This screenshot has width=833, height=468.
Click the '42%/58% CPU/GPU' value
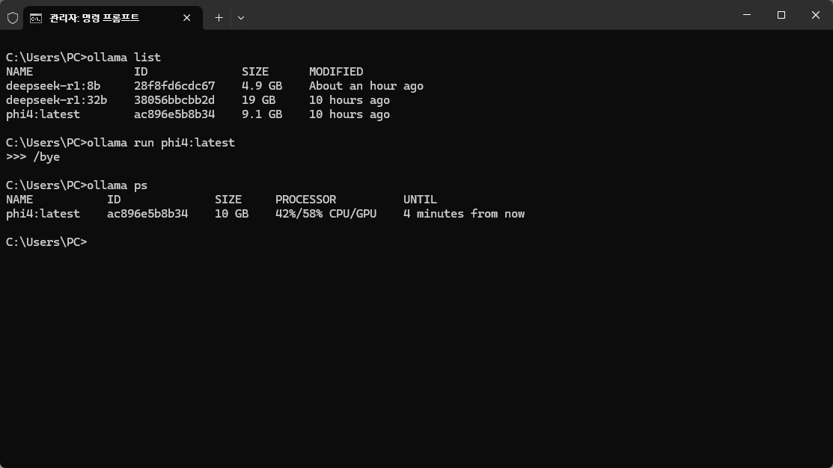[x=326, y=214]
